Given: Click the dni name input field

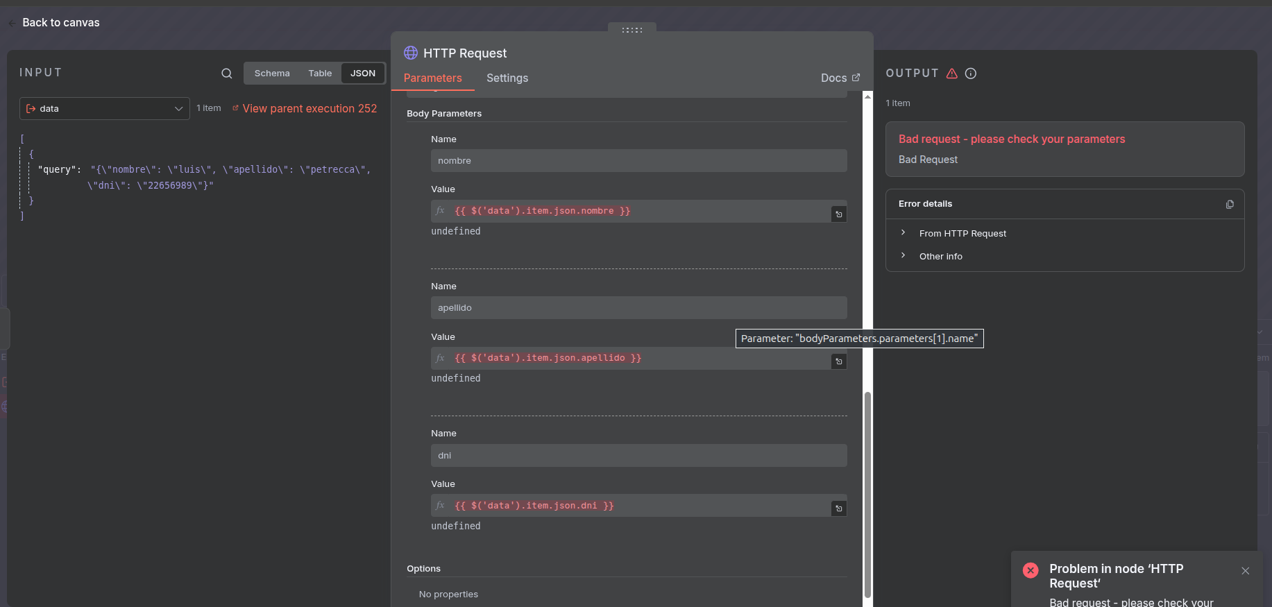Looking at the screenshot, I should [638, 456].
